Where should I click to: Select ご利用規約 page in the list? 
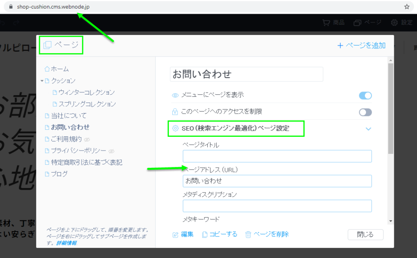[66, 139]
